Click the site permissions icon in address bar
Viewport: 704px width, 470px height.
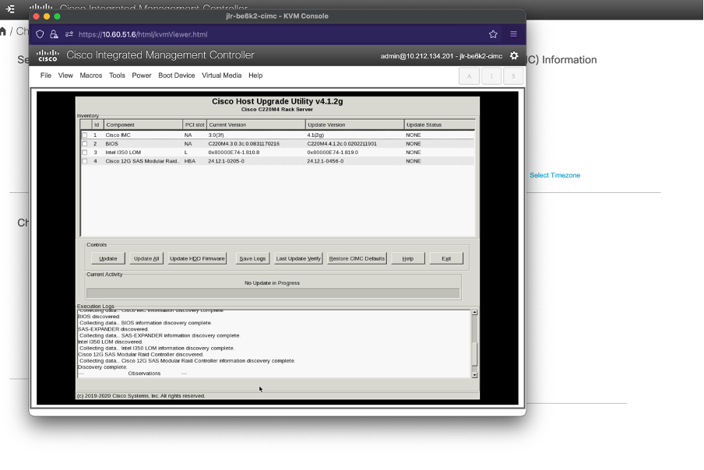(x=69, y=34)
